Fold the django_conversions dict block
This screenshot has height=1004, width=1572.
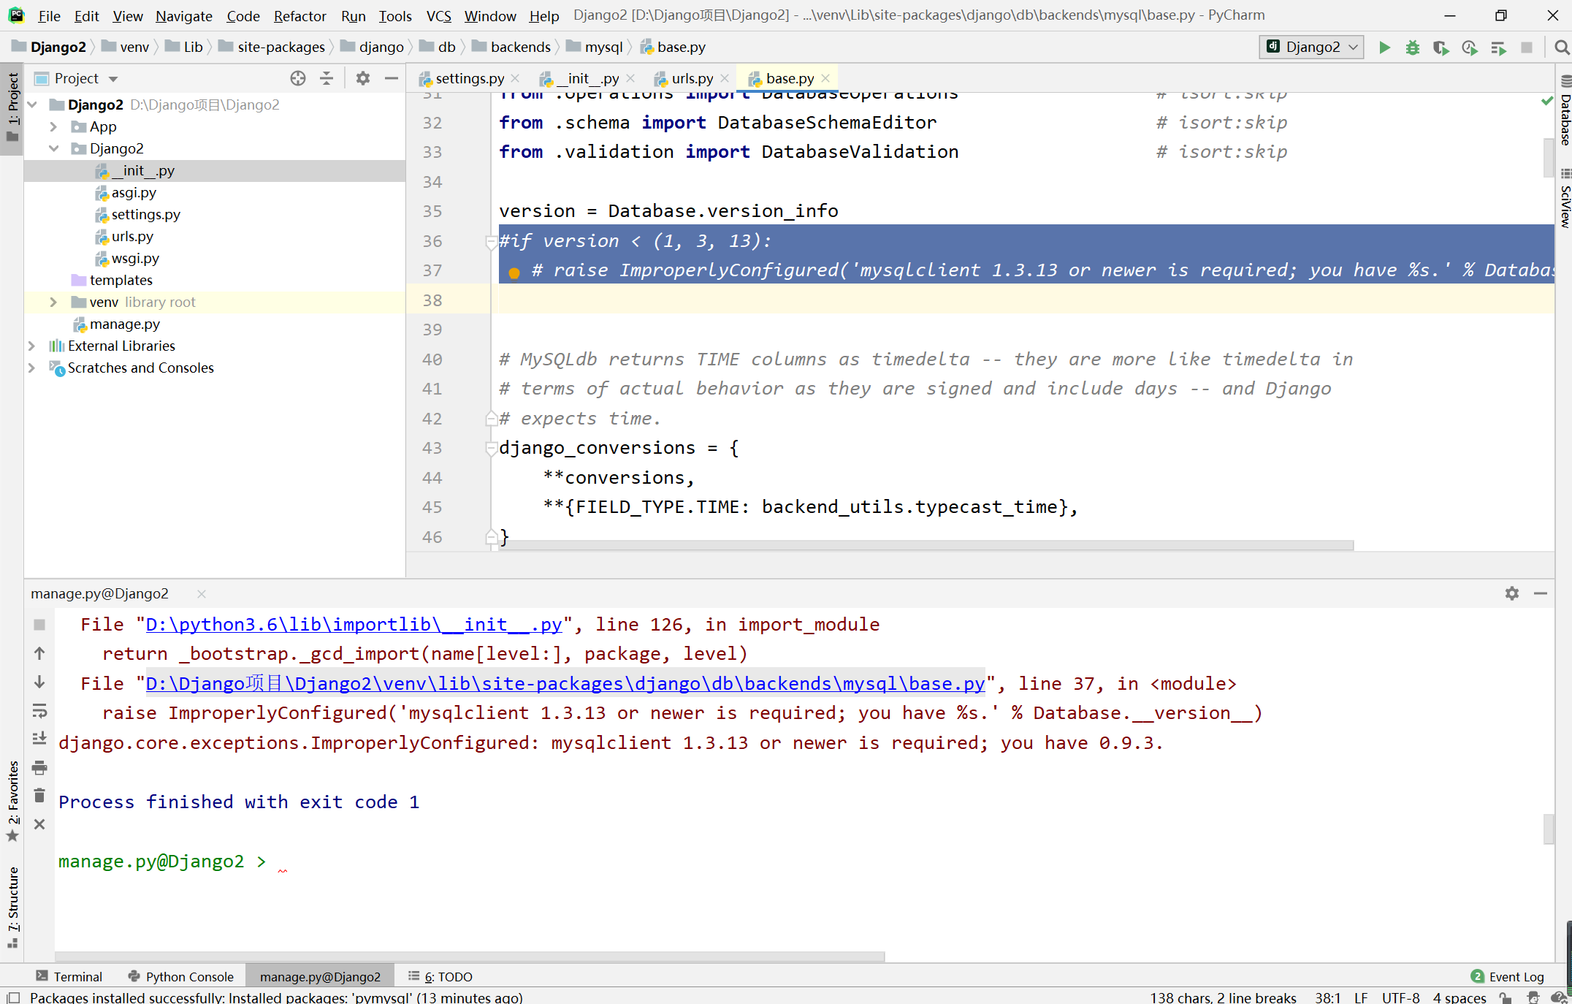click(491, 448)
